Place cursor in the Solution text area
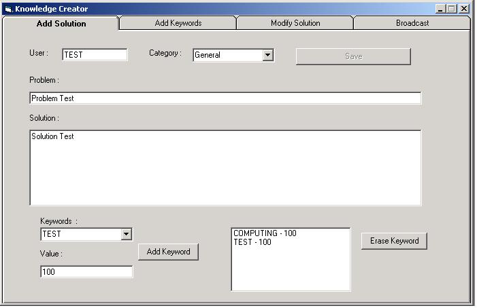This screenshot has height=308, width=477. coord(225,168)
